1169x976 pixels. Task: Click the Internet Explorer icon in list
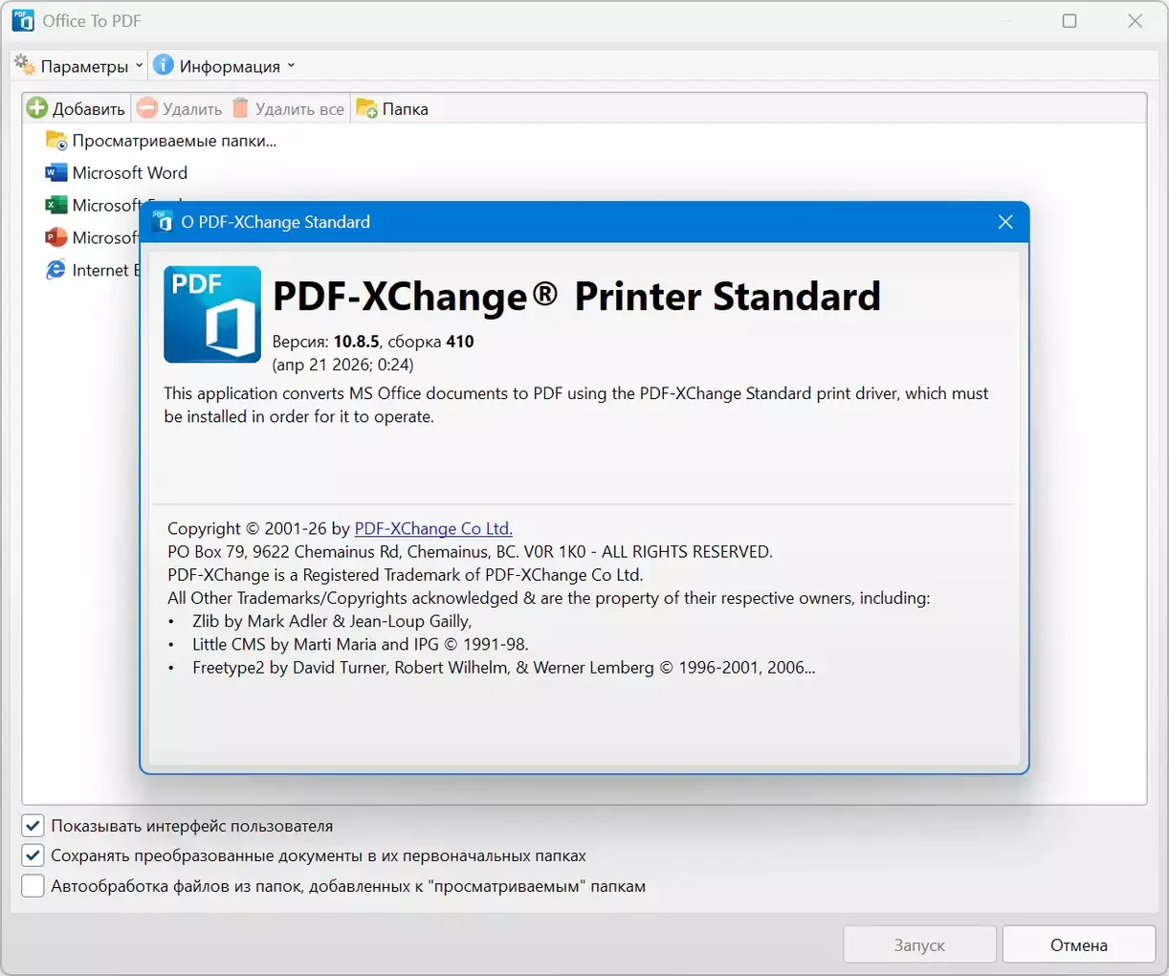point(56,270)
